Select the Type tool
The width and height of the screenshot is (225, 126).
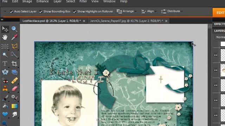coord(5,64)
